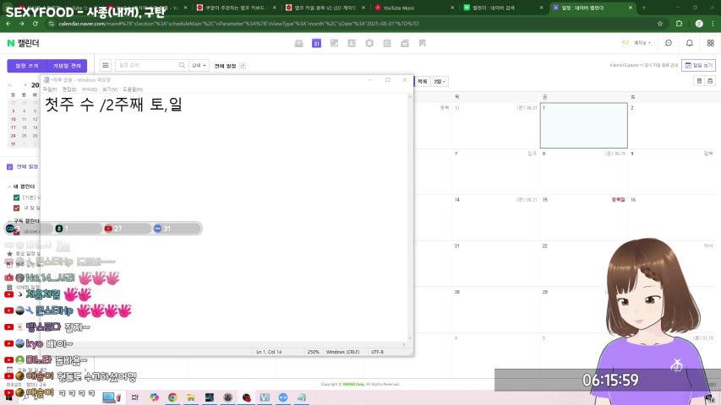721x405 pixels.
Task: Toggle the red to-do calendar checkbox
Action: point(17,208)
